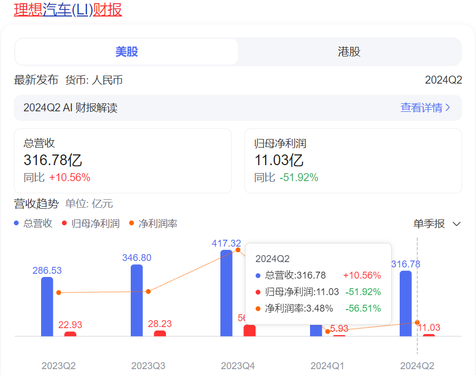The height and width of the screenshot is (375, 476).
Task: Select the 总营收 316.78亿 card
Action: 123,161
